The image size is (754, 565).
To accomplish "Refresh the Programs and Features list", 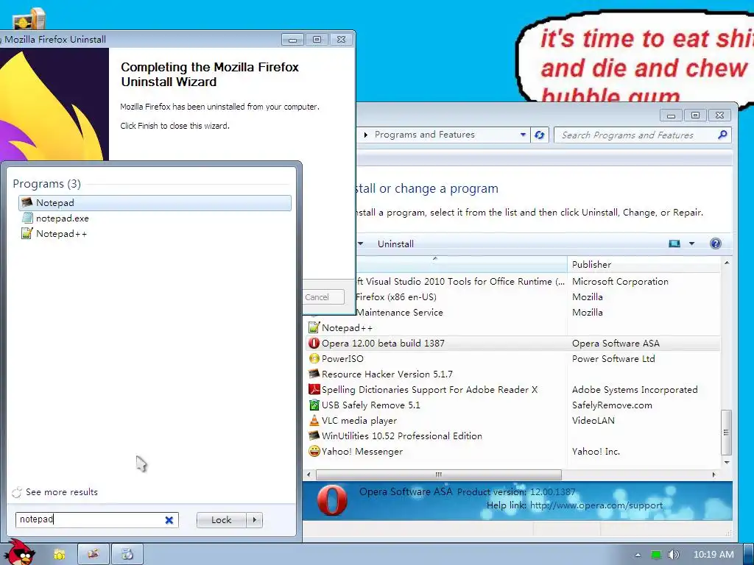I will [x=540, y=135].
